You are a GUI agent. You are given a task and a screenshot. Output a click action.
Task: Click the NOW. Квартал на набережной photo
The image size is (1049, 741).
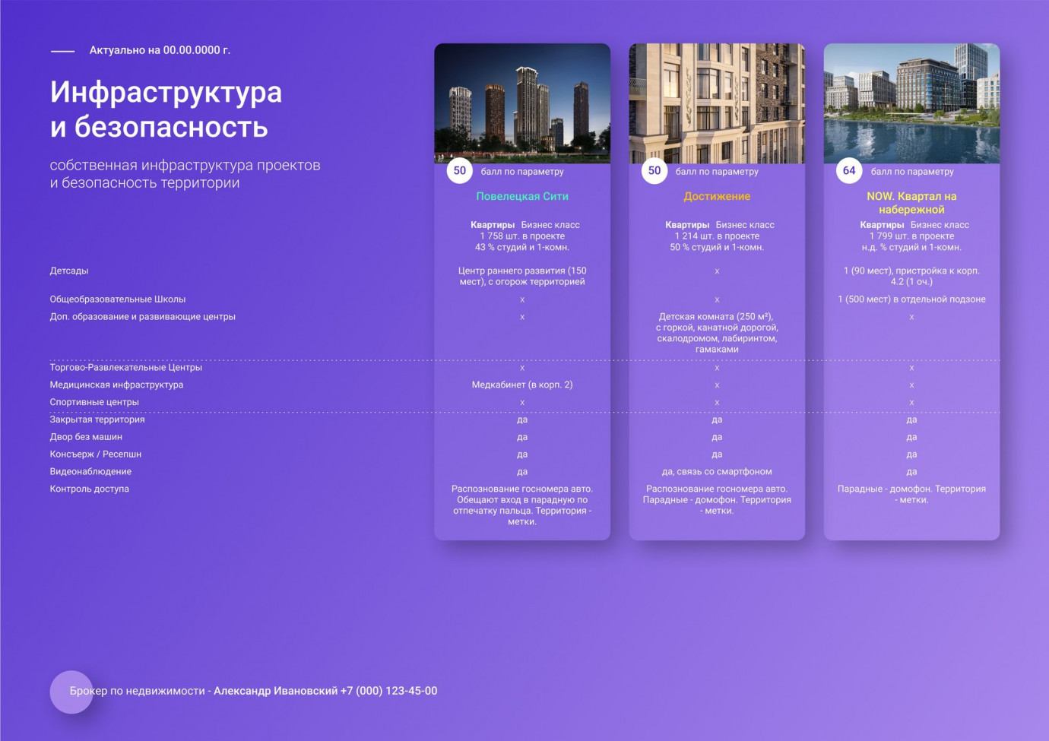click(911, 103)
